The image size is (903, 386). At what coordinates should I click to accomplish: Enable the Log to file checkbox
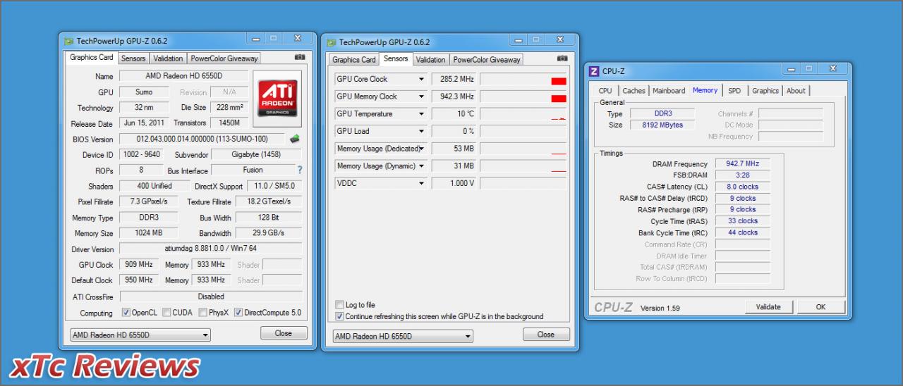click(339, 305)
